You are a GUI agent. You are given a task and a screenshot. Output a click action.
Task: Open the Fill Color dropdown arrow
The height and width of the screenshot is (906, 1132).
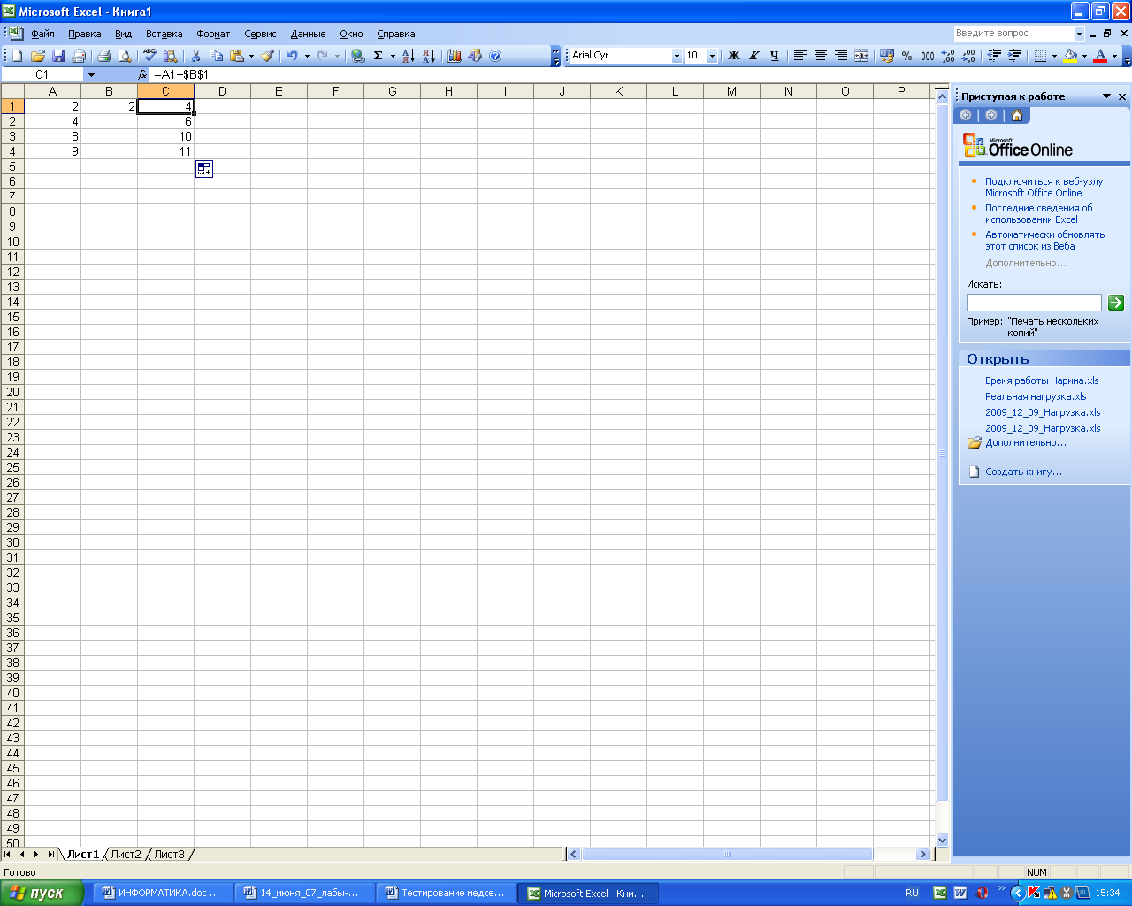1084,56
